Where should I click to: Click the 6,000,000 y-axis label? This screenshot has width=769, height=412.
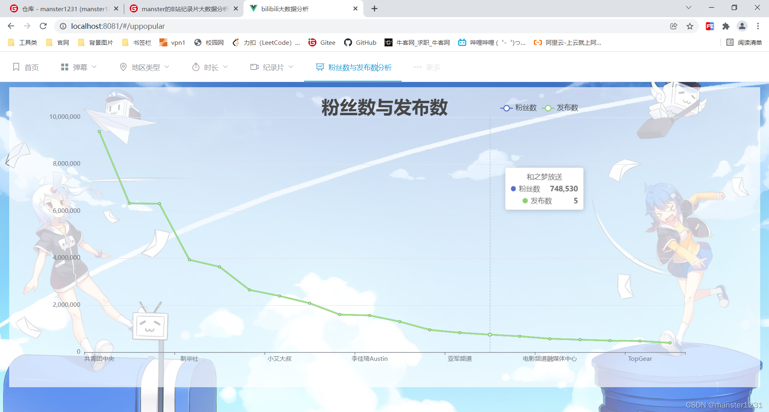[x=66, y=211]
